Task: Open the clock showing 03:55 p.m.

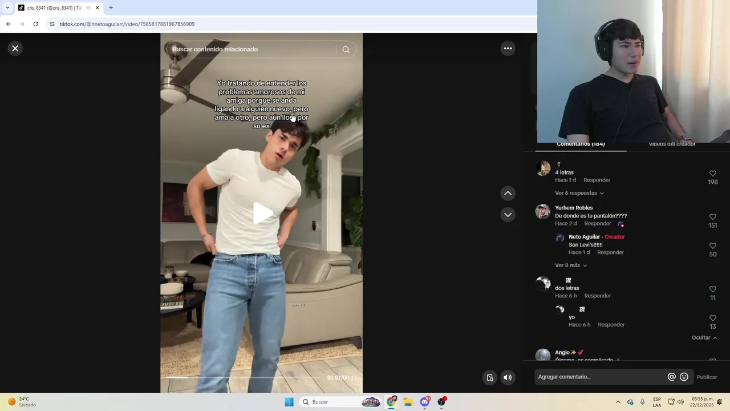Action: [701, 402]
